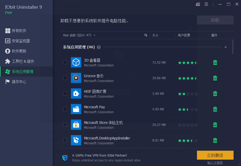Select the Microsoft Pay row name
241x166 pixels.
pyautogui.click(x=94, y=107)
